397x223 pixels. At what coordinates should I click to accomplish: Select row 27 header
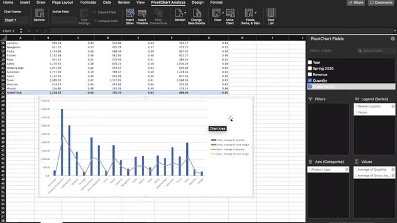(3, 92)
